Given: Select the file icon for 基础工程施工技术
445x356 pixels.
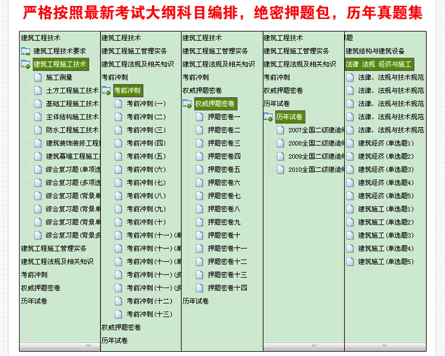Looking at the screenshot, I should pos(38,103).
